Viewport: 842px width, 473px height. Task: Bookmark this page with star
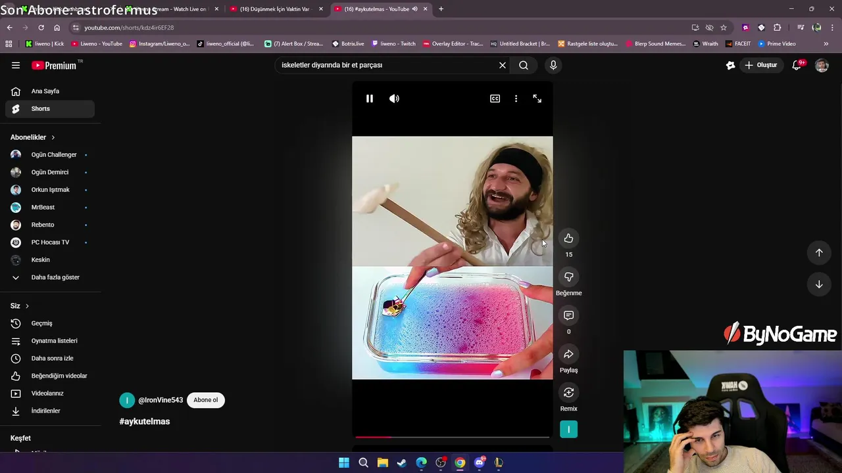[724, 28]
